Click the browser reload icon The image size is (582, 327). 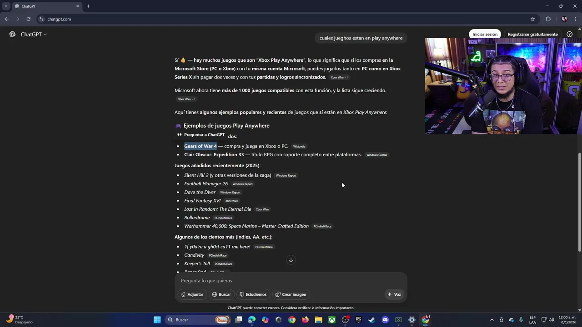(x=28, y=19)
